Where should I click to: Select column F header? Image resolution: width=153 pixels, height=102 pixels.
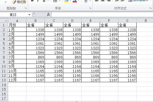tap(109, 21)
